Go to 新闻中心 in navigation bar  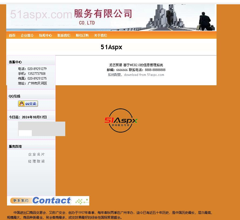(x=46, y=36)
